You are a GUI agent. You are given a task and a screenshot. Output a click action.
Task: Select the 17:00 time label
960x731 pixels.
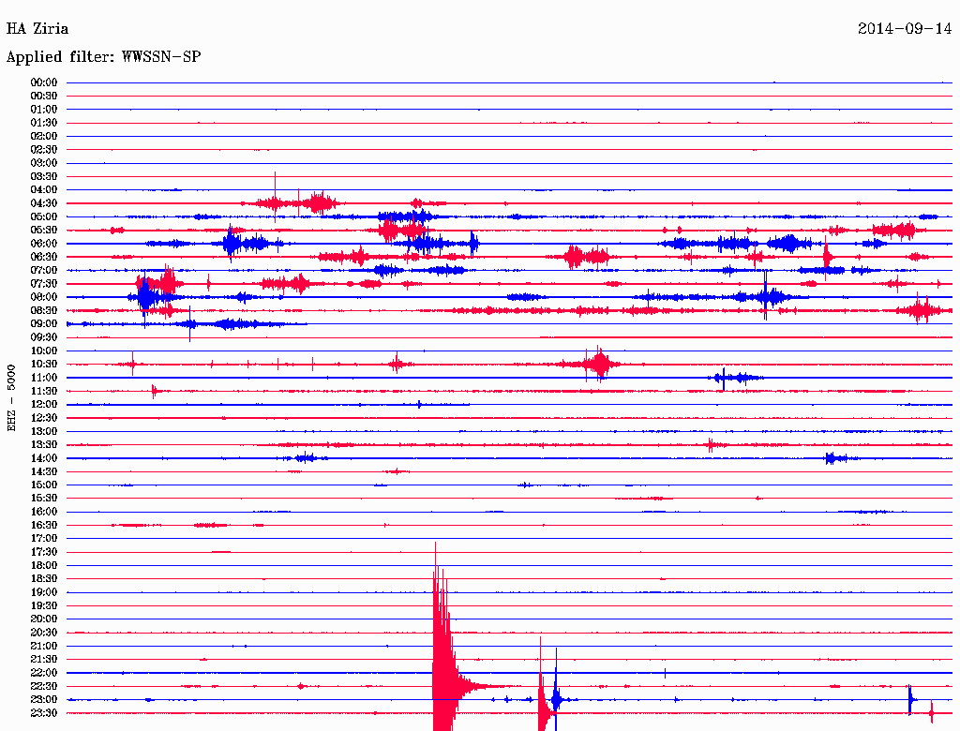(x=44, y=539)
